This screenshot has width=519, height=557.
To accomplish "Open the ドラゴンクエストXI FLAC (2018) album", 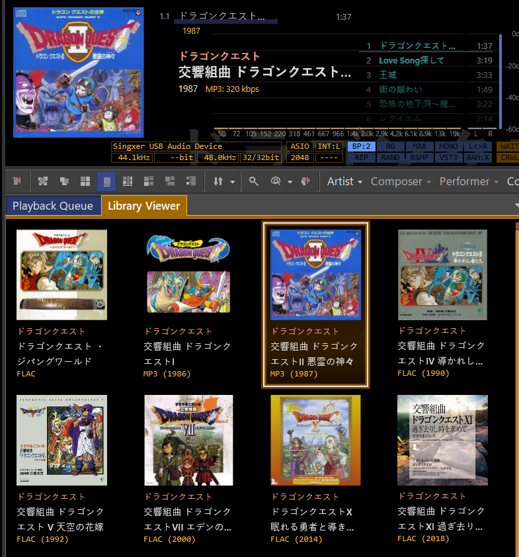I will pyautogui.click(x=442, y=440).
